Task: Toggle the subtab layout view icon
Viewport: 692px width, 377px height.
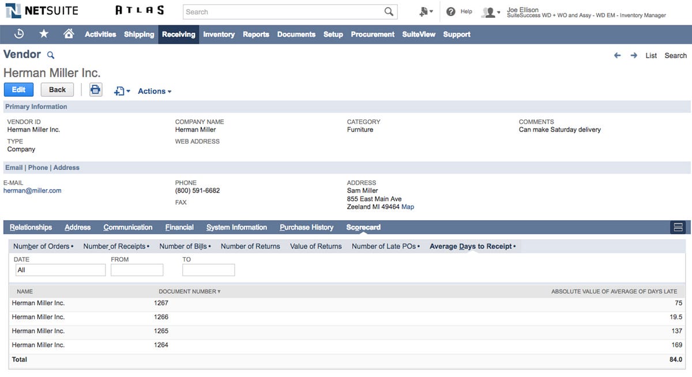Action: pos(678,227)
